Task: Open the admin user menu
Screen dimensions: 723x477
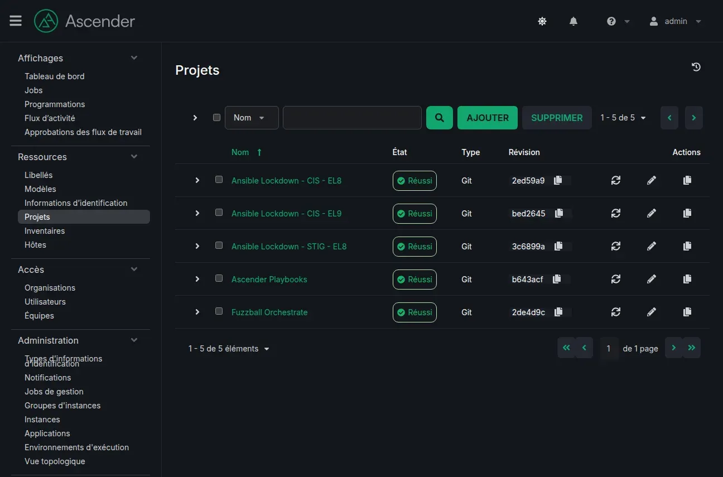Action: pyautogui.click(x=675, y=21)
